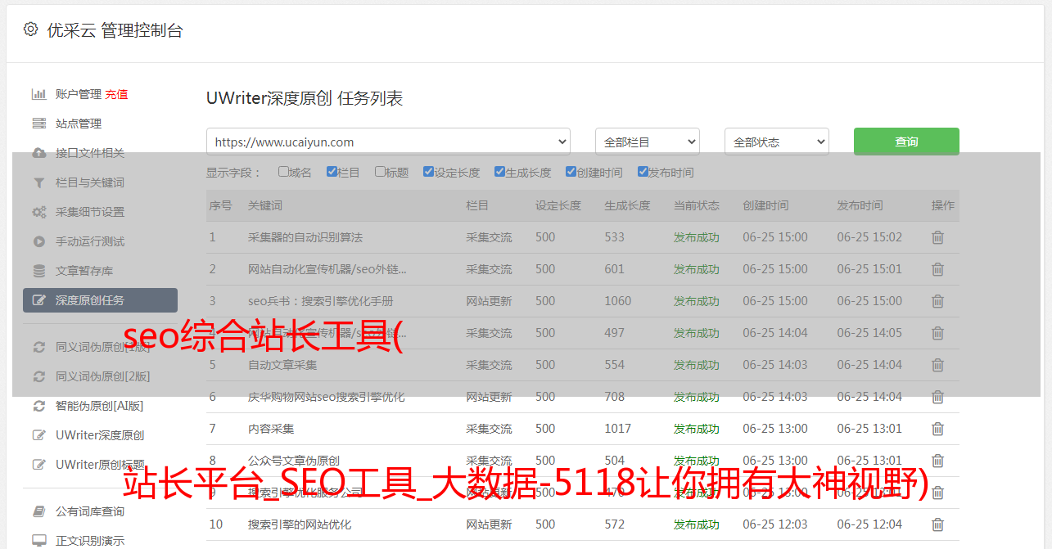Click the play icon for 手动运行测试

(38, 241)
